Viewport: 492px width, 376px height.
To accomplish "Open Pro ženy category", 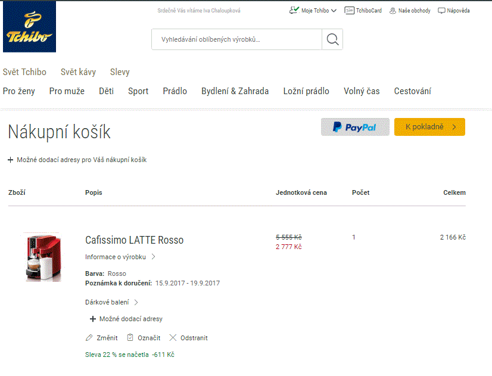I will pos(19,91).
